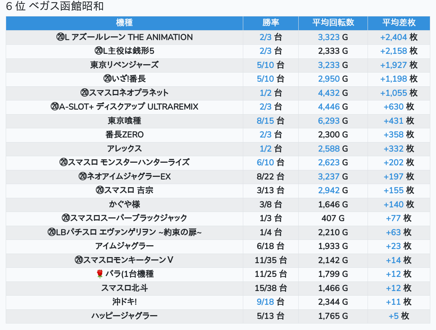This screenshot has height=330, width=436.
Task: Click the 6,293 G average spins value
Action: tap(333, 121)
